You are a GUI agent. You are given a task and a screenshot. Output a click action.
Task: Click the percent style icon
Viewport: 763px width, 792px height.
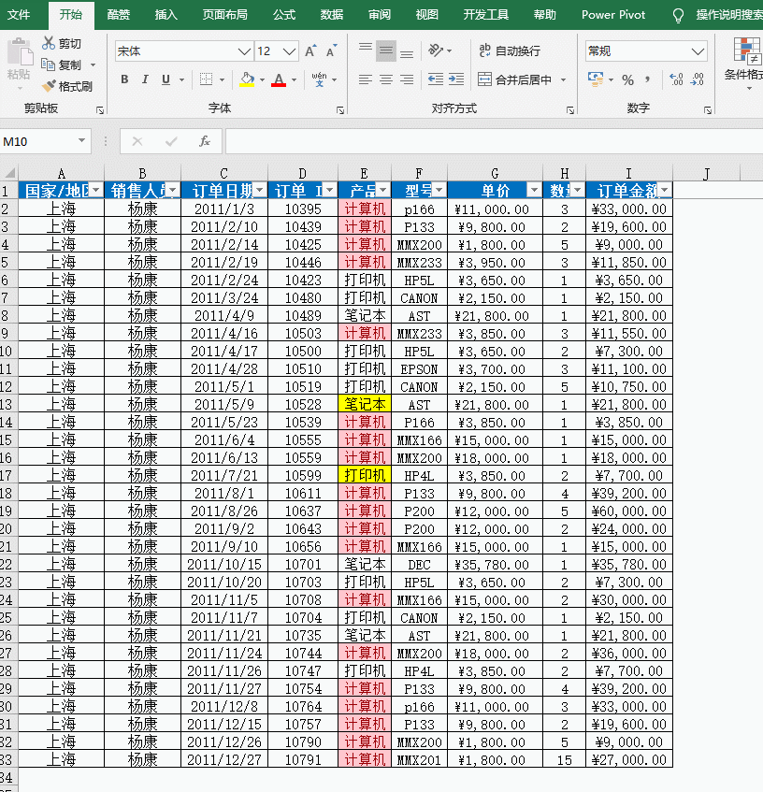tap(627, 80)
